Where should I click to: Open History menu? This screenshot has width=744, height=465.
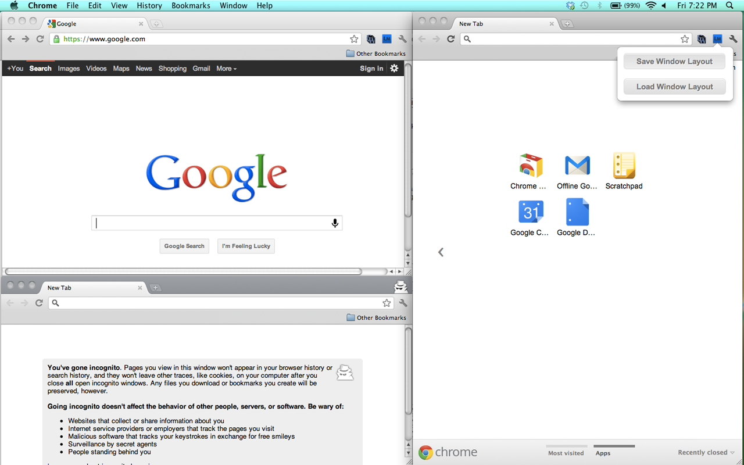tap(149, 6)
